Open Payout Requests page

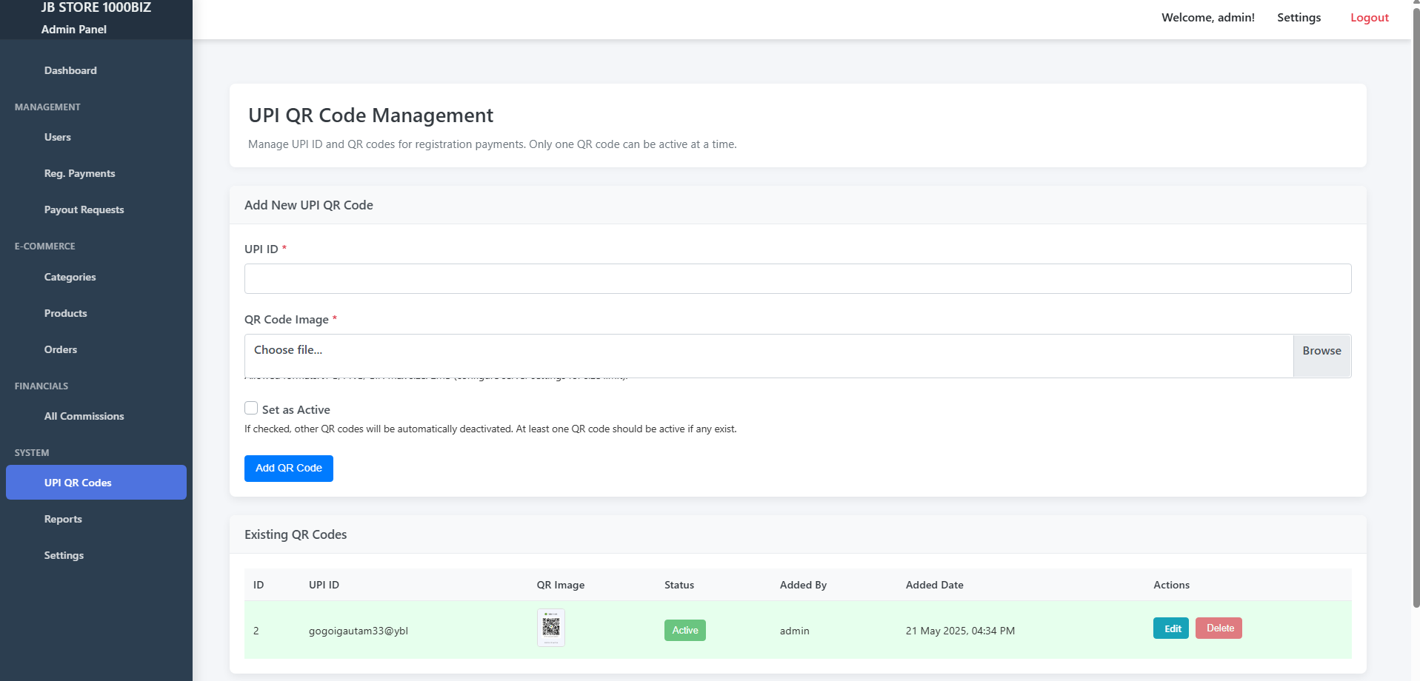[84, 210]
